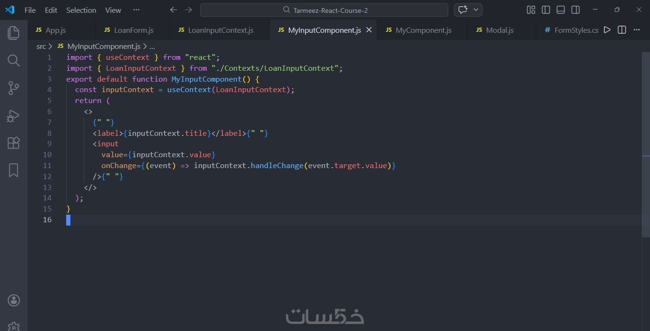Run the file with the play icon
The width and height of the screenshot is (650, 331).
point(607,30)
